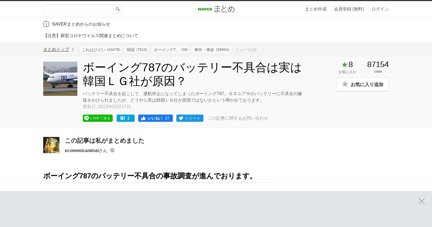
Task: Click the green favorites star count
Action: [x=347, y=64]
